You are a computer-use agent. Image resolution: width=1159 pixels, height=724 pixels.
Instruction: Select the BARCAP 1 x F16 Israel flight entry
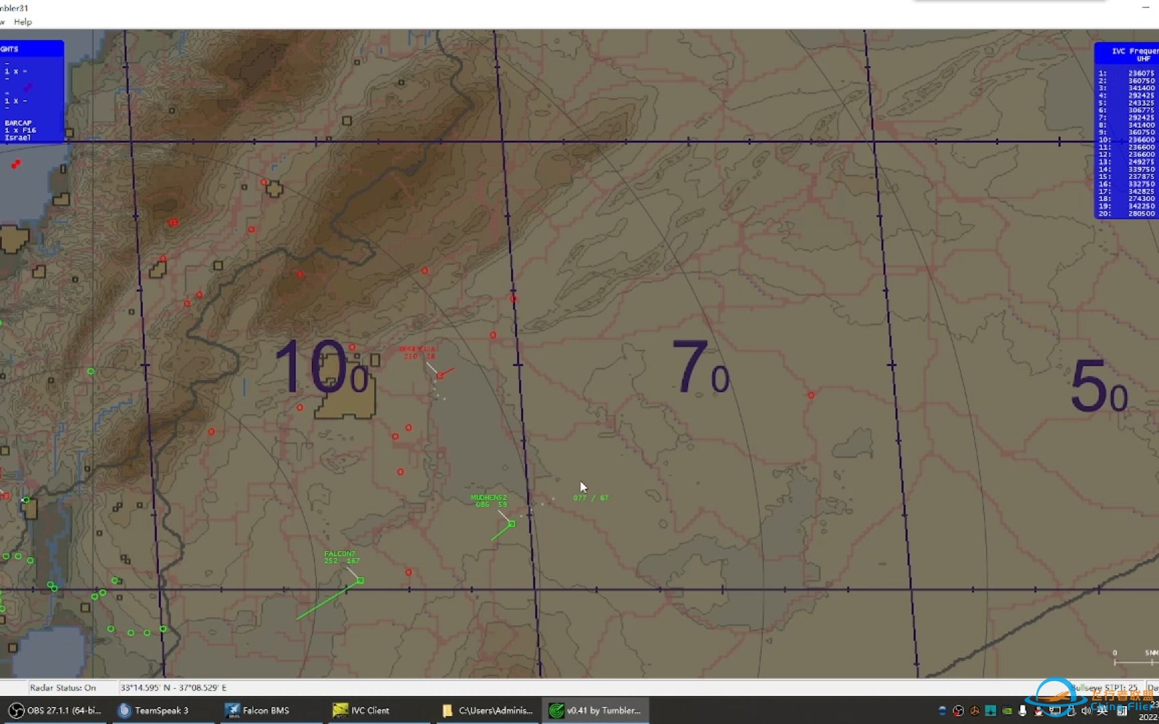pos(20,131)
